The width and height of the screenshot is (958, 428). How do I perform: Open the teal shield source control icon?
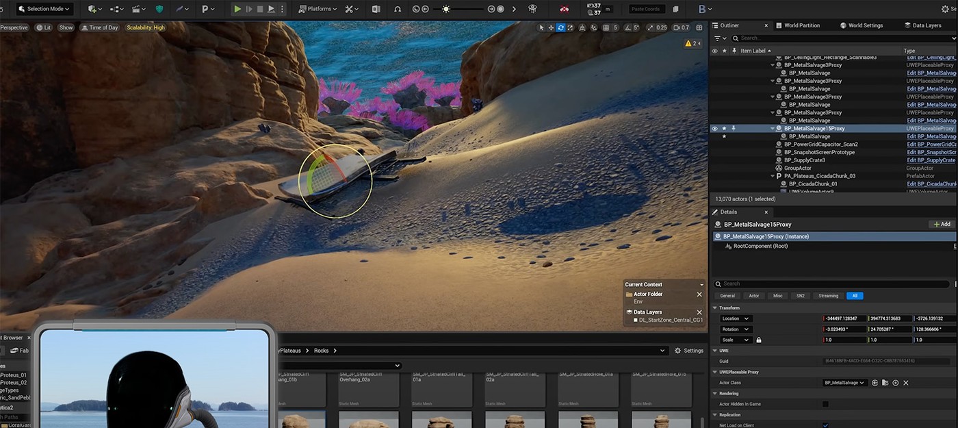pyautogui.click(x=160, y=9)
